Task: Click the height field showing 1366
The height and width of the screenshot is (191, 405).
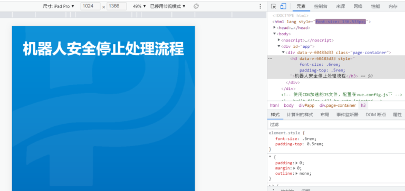Action: (117, 6)
